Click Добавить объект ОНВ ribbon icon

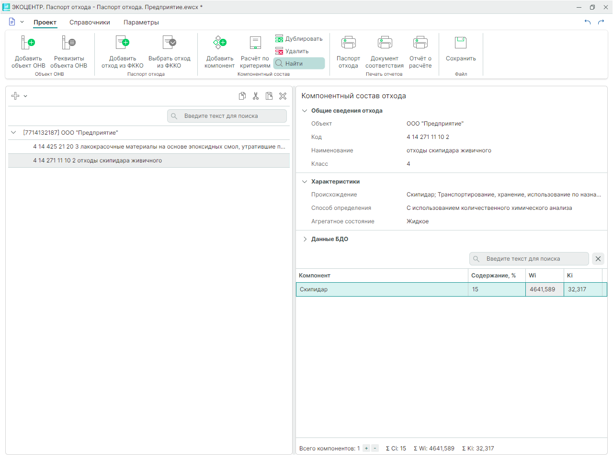click(x=28, y=52)
